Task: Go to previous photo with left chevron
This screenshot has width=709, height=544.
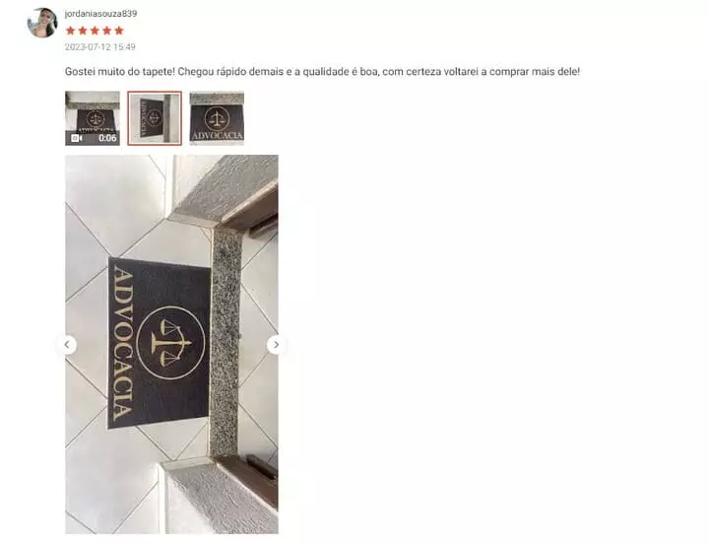Action: [67, 345]
